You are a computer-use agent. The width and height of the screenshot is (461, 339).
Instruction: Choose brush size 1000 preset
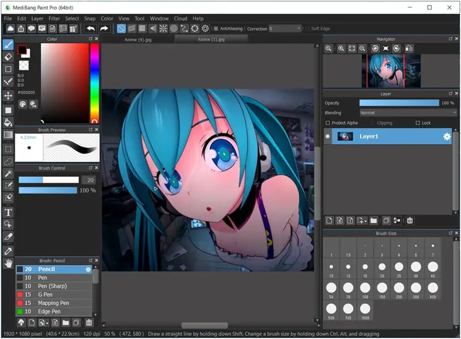coord(365,311)
